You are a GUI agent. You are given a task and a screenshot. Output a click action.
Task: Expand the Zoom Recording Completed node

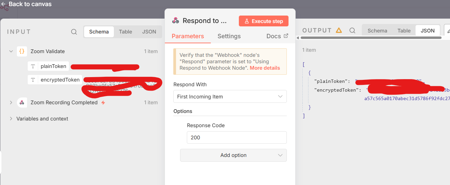(x=11, y=102)
